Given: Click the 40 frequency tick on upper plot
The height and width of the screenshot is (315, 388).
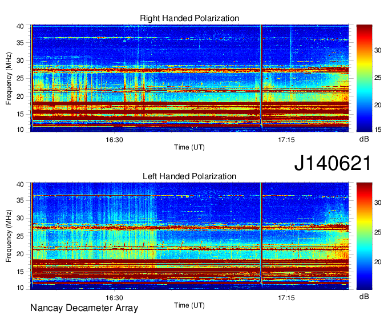Looking at the screenshot, I should (20, 26).
